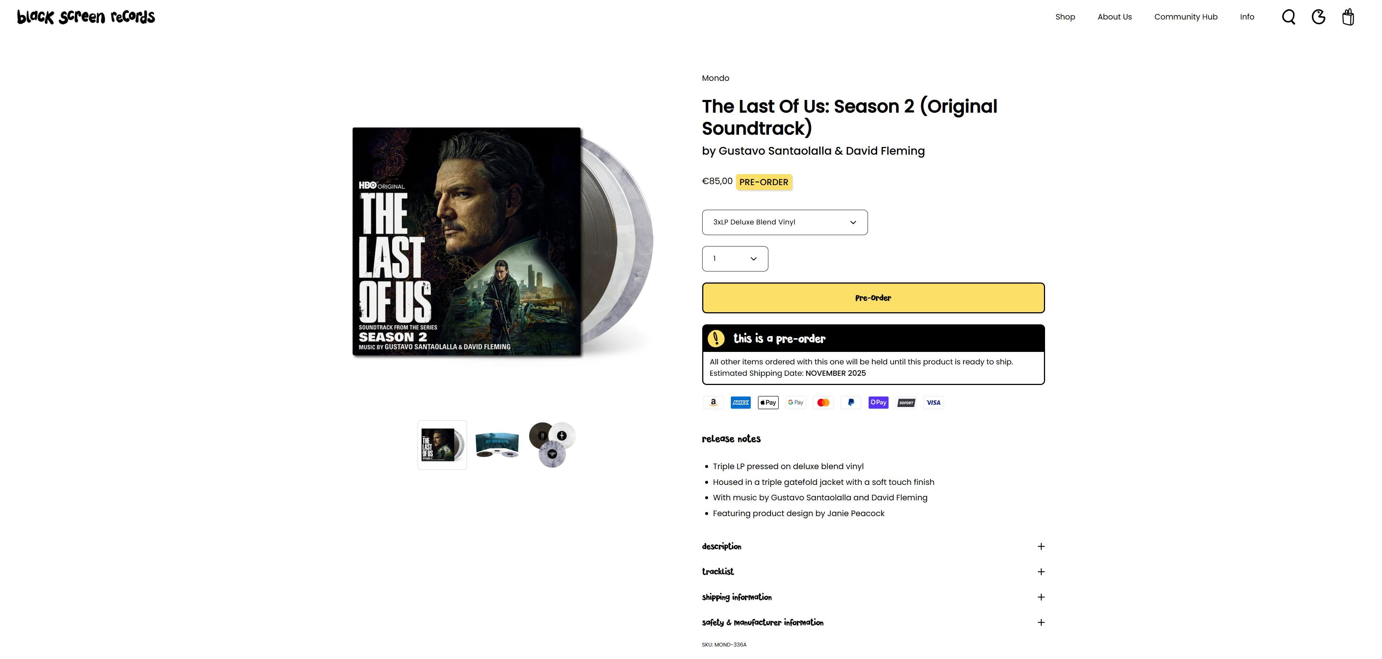Click the PayPal payment icon
The height and width of the screenshot is (659, 1382).
851,403
